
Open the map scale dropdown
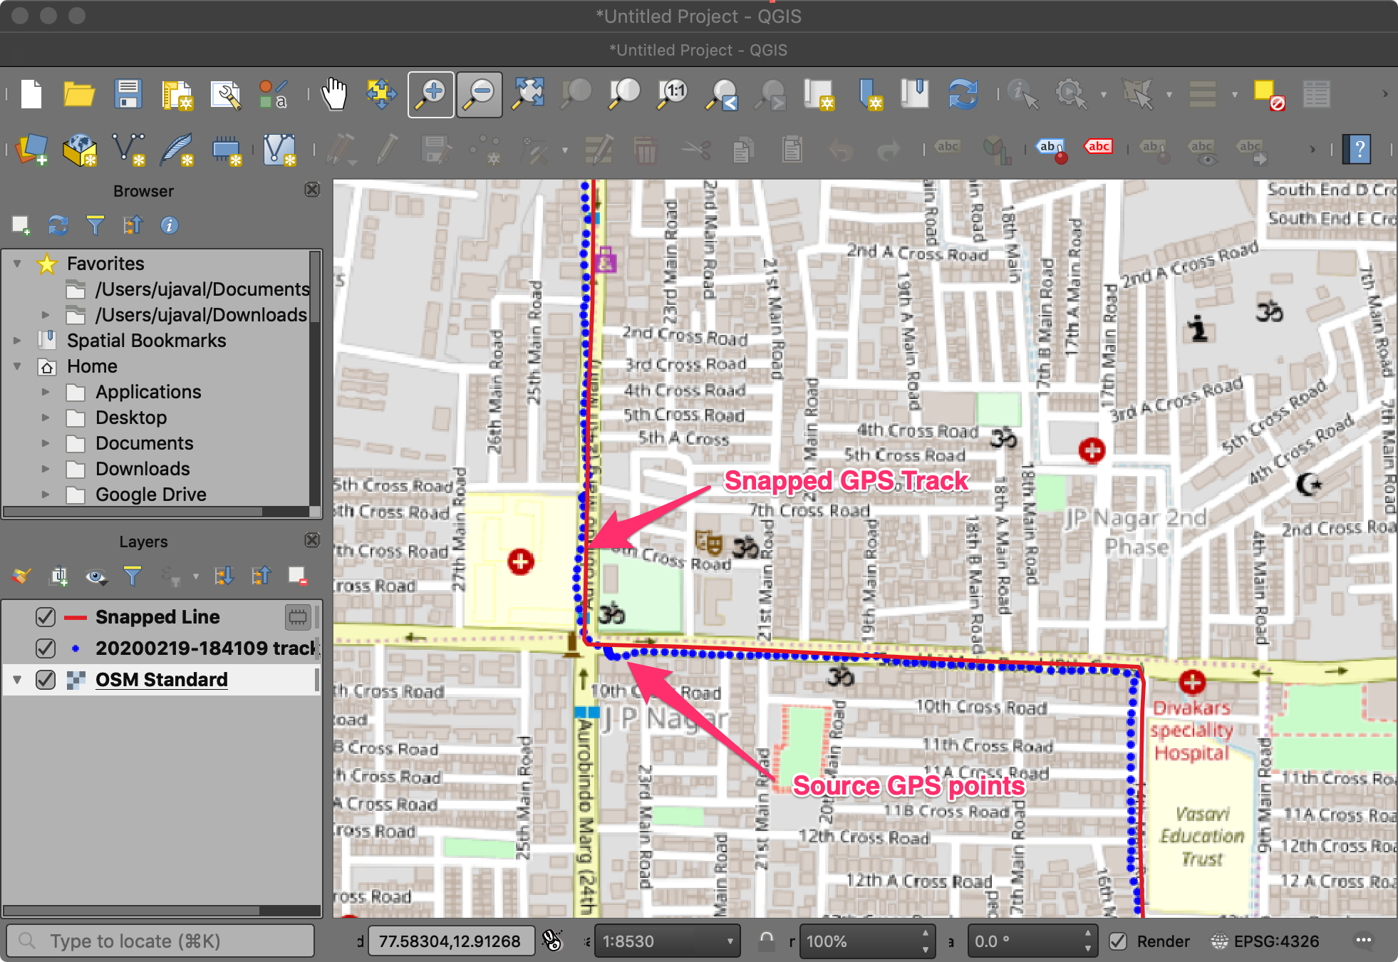point(730,941)
